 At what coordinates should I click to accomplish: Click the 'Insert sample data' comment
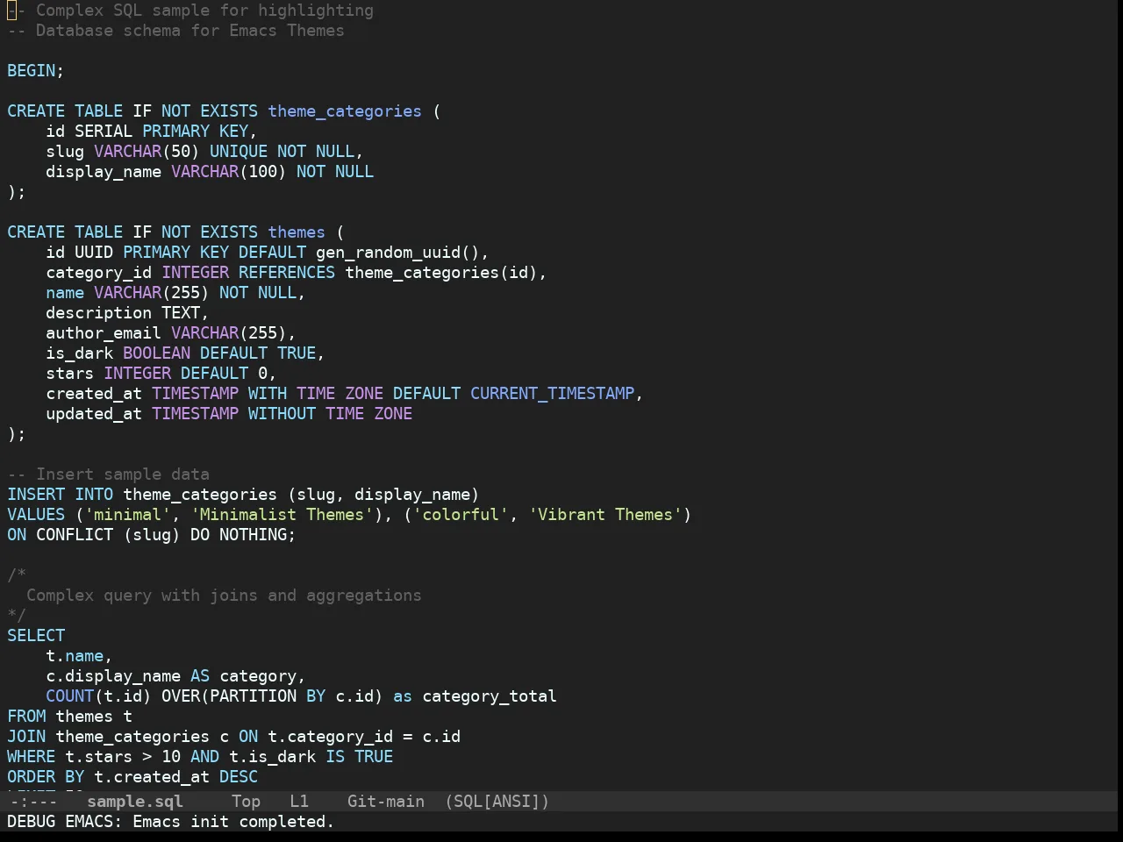pyautogui.click(x=109, y=475)
